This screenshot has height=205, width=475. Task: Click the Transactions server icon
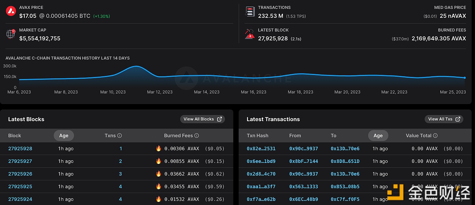pyautogui.click(x=250, y=12)
